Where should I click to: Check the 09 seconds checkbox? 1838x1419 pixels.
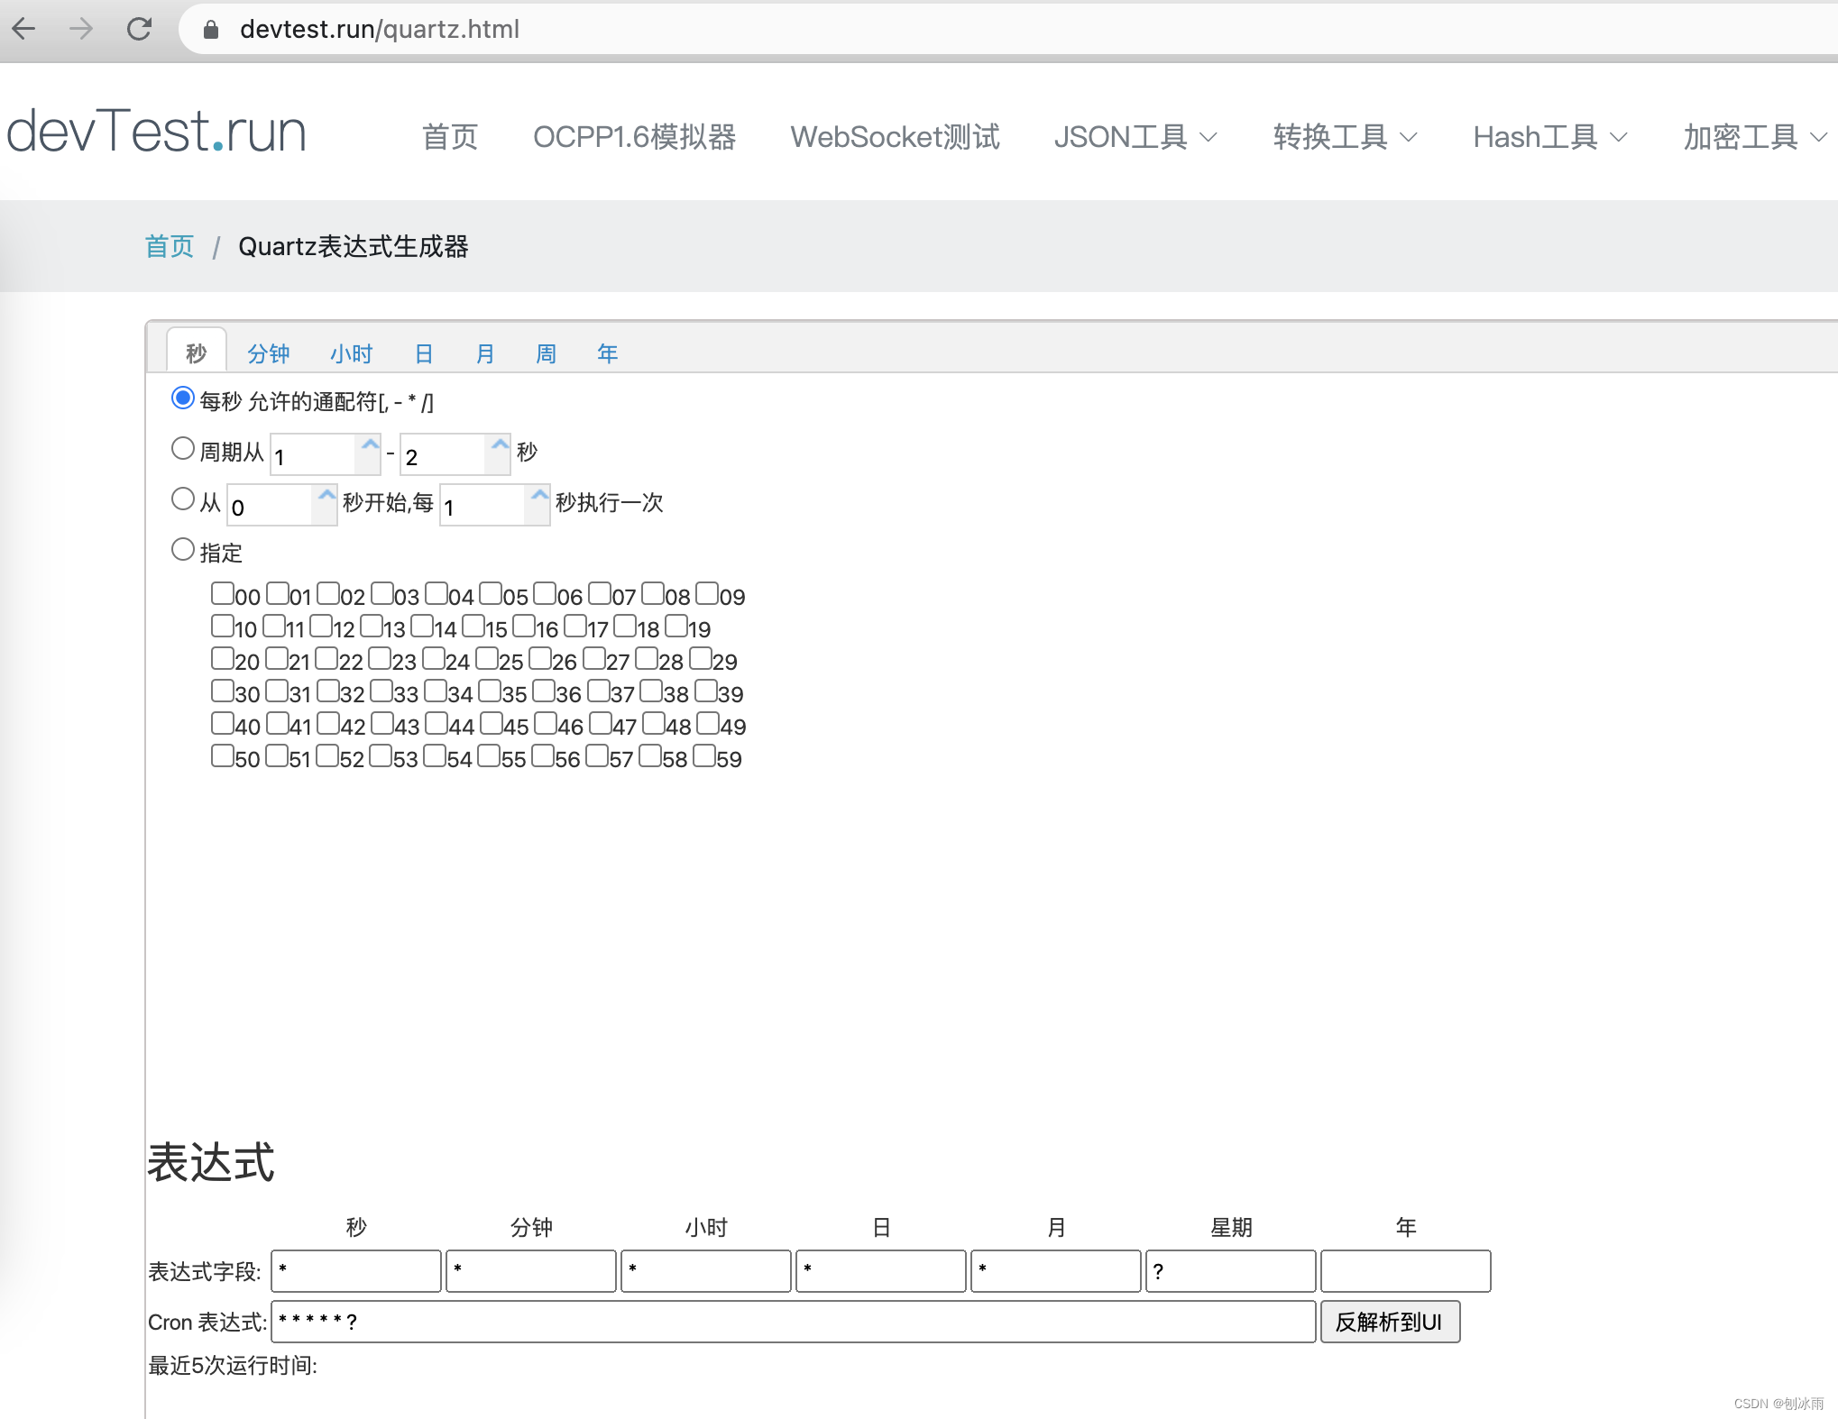pos(707,593)
